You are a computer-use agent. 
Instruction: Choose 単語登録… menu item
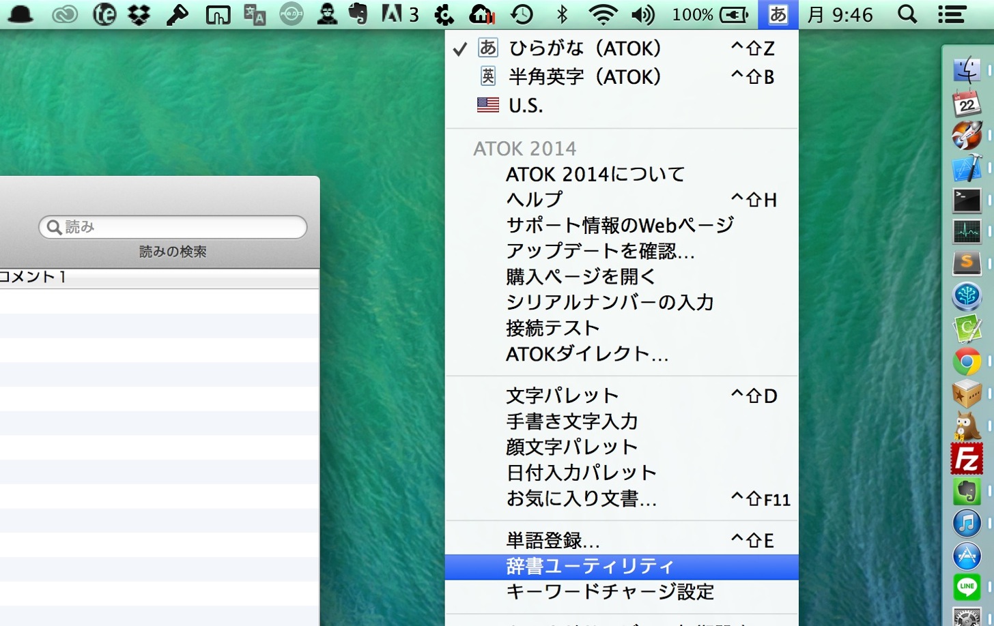621,541
